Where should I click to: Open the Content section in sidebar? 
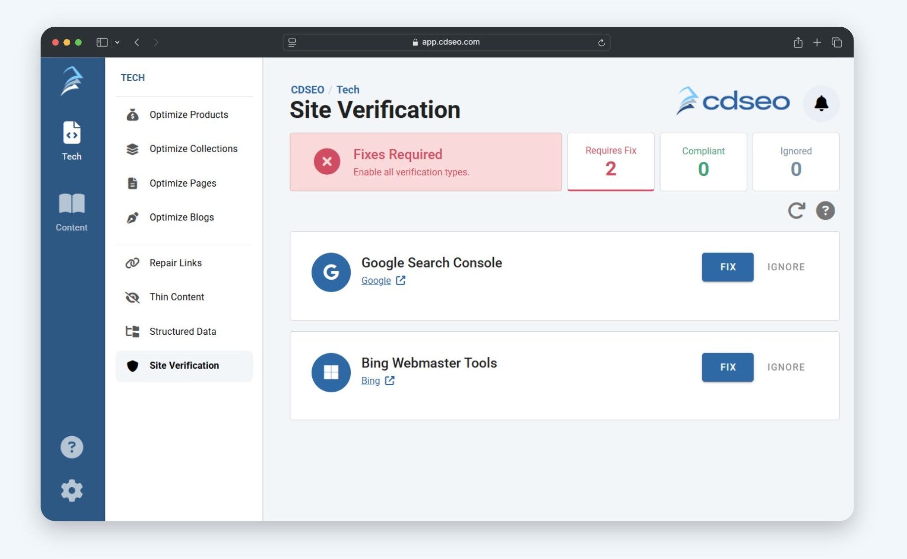coord(72,212)
